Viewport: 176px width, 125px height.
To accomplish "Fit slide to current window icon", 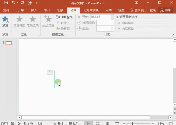I will pyautogui.click(x=171, y=123).
